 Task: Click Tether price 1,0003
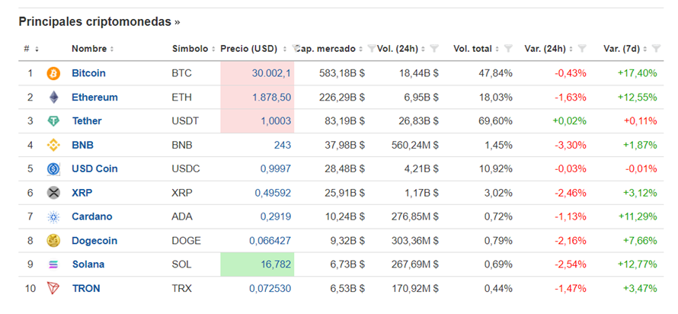click(x=276, y=121)
